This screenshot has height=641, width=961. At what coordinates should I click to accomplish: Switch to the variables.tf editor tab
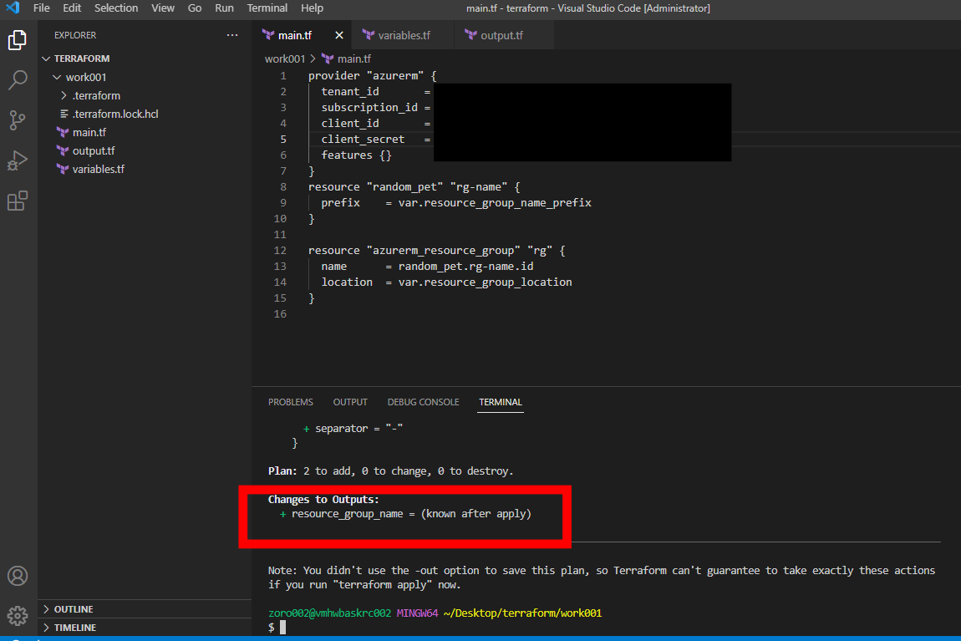[x=404, y=36]
